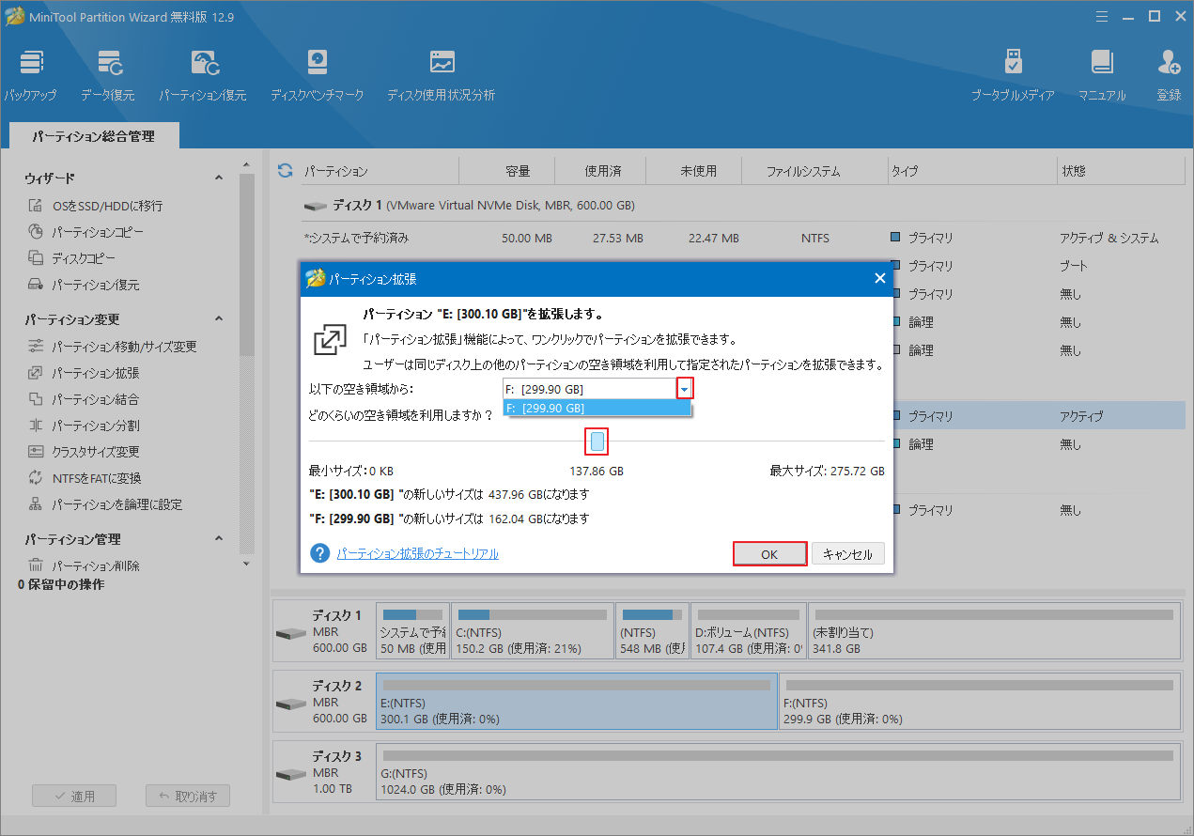1194x836 pixels.
Task: Select the F:(NTFS) partition in disk map
Action: point(979,700)
